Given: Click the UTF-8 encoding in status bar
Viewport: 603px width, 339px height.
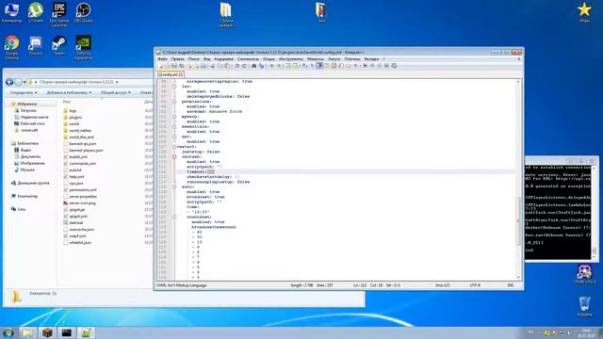Looking at the screenshot, I should [475, 285].
